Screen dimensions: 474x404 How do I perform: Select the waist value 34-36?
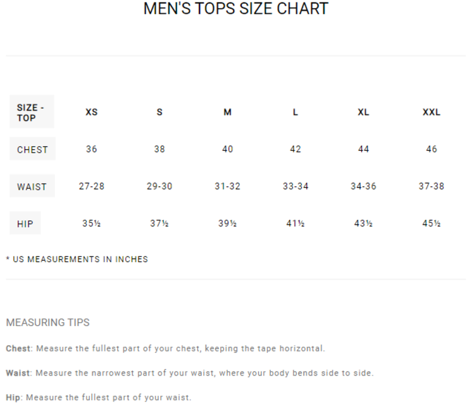click(363, 187)
